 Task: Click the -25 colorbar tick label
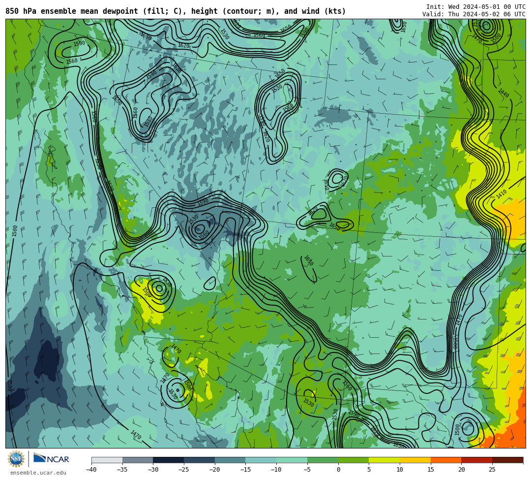[x=184, y=470]
